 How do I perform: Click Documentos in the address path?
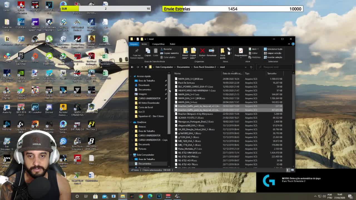point(183,67)
